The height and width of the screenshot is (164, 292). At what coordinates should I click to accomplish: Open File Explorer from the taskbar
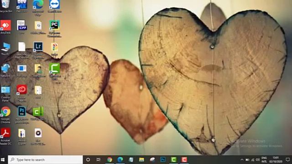coord(142,159)
